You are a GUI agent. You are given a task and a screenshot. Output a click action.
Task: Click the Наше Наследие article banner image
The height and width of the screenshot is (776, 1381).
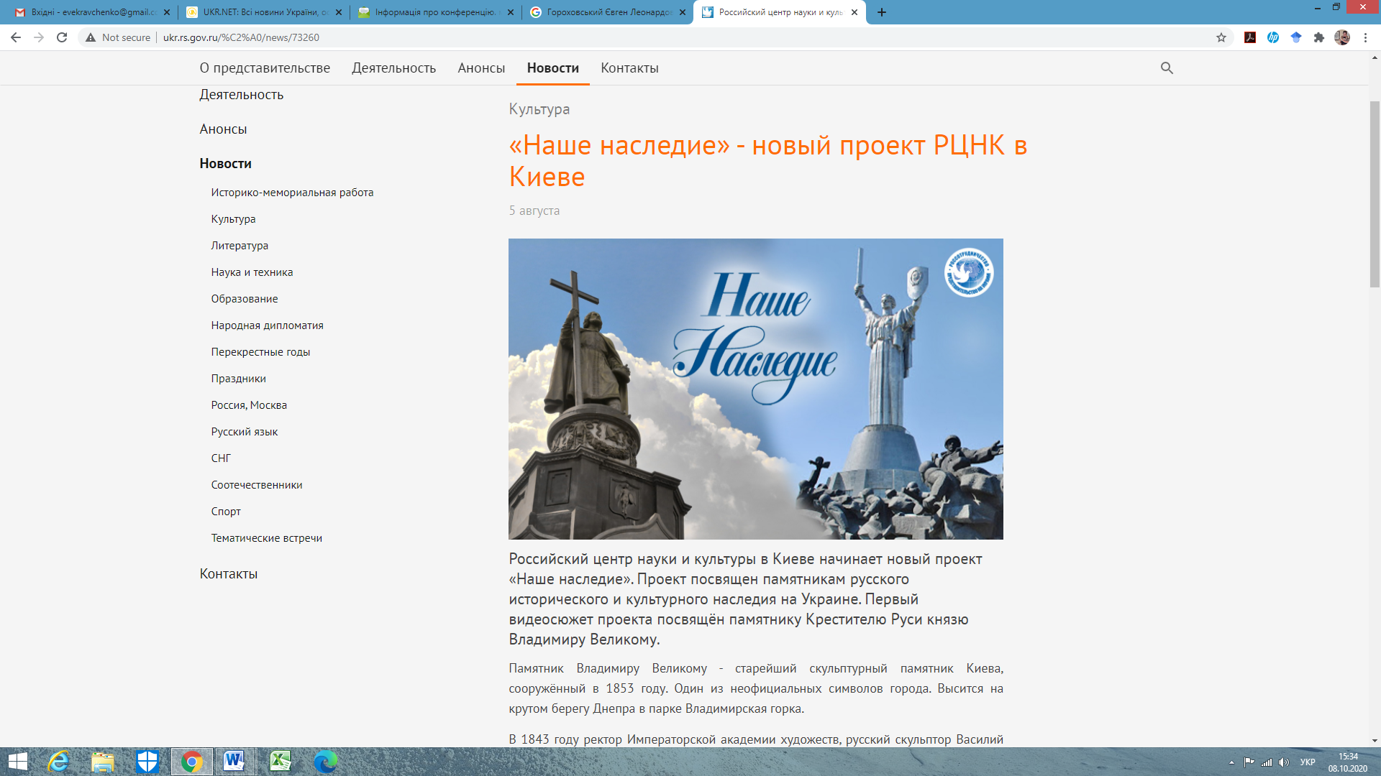[x=755, y=389]
